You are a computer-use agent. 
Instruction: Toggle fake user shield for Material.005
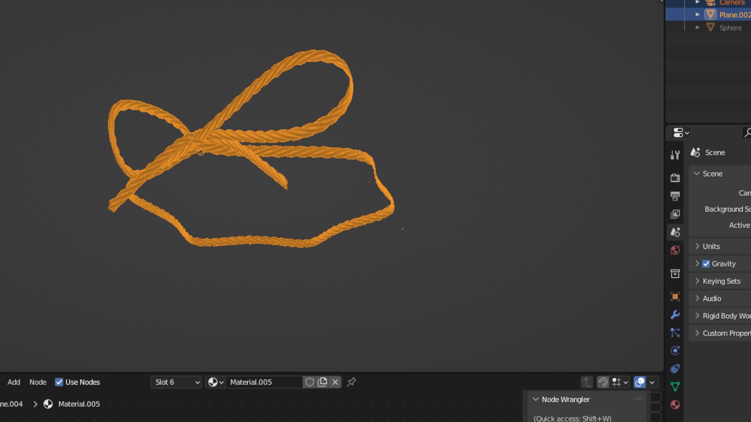309,382
